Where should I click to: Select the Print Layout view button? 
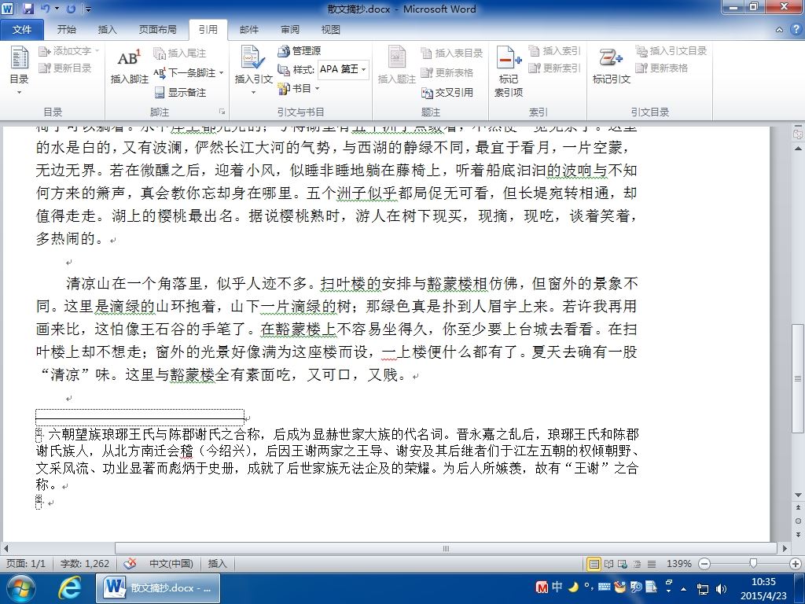click(594, 563)
